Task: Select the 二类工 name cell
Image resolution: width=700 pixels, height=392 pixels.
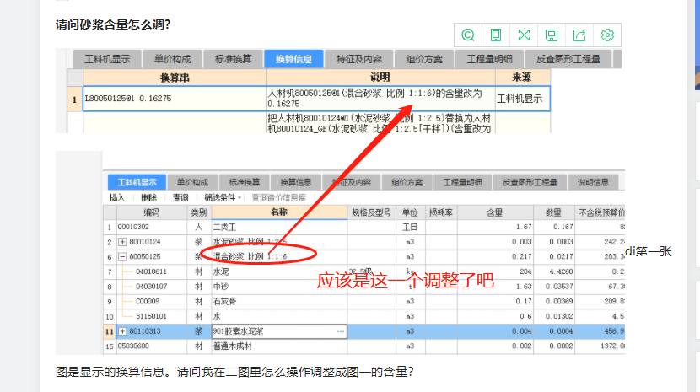Action: click(279, 227)
